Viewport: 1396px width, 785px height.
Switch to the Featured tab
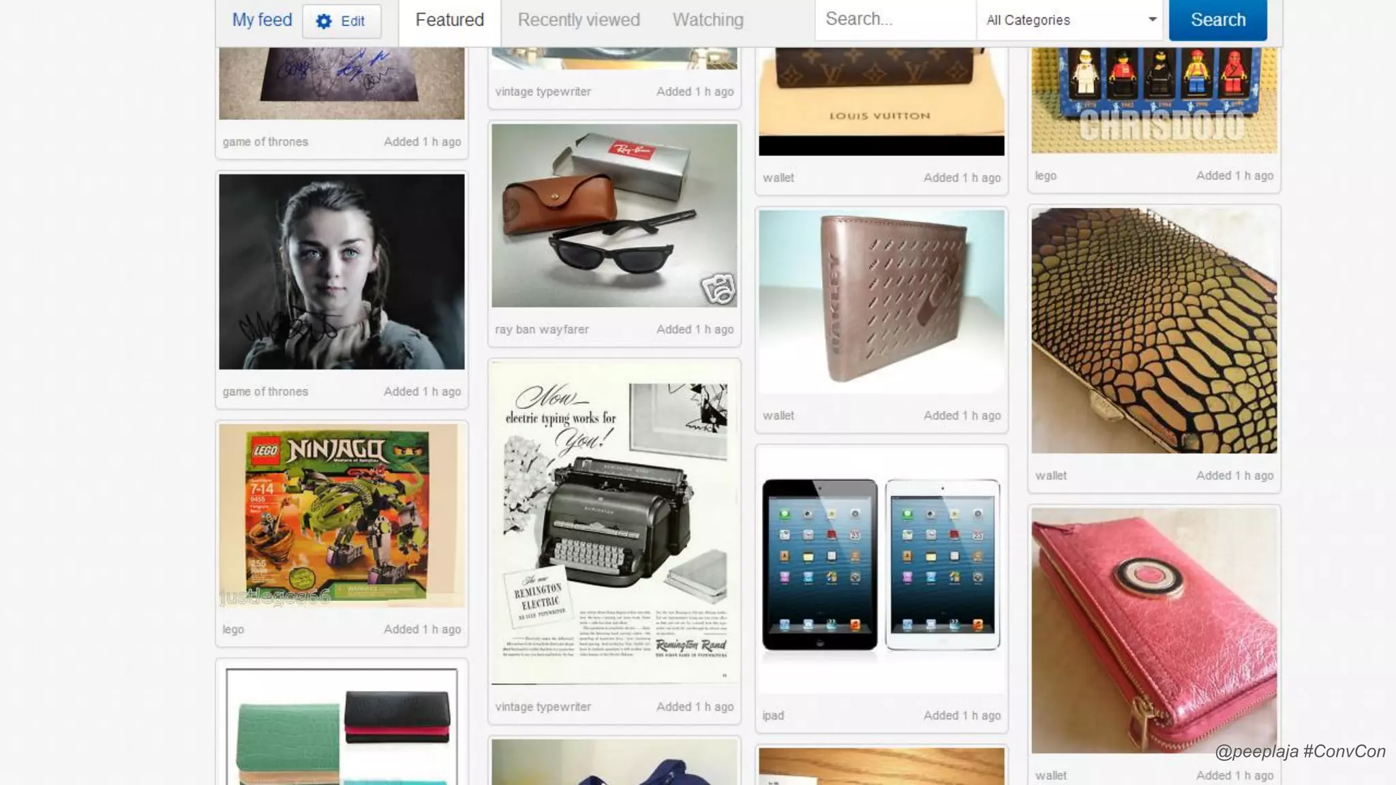pos(450,20)
